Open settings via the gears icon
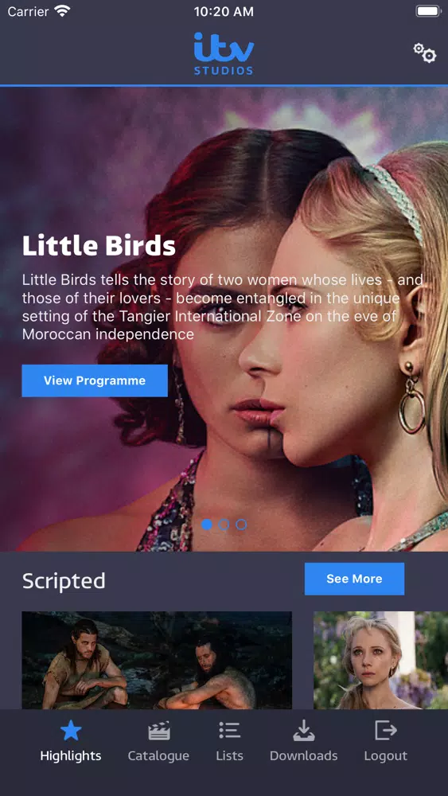The image size is (448, 796). 424,53
